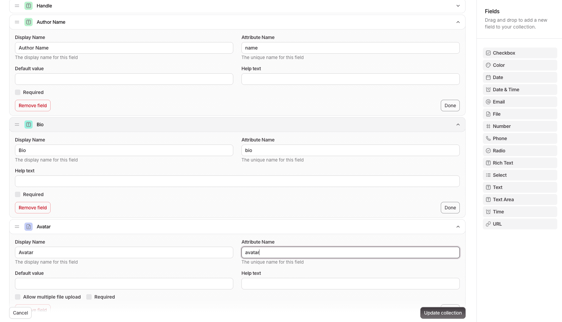
Task: Click the Number hash field icon
Action: tap(488, 126)
